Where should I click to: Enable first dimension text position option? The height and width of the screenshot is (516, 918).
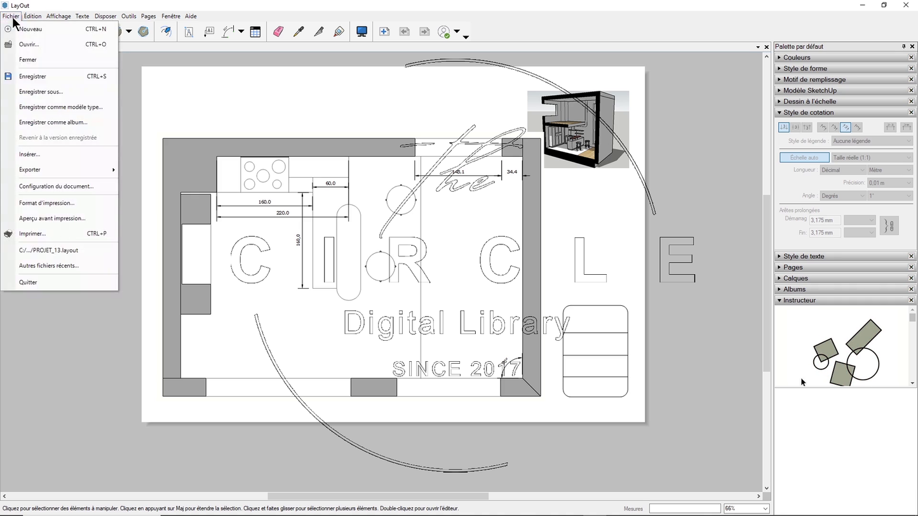(x=784, y=128)
